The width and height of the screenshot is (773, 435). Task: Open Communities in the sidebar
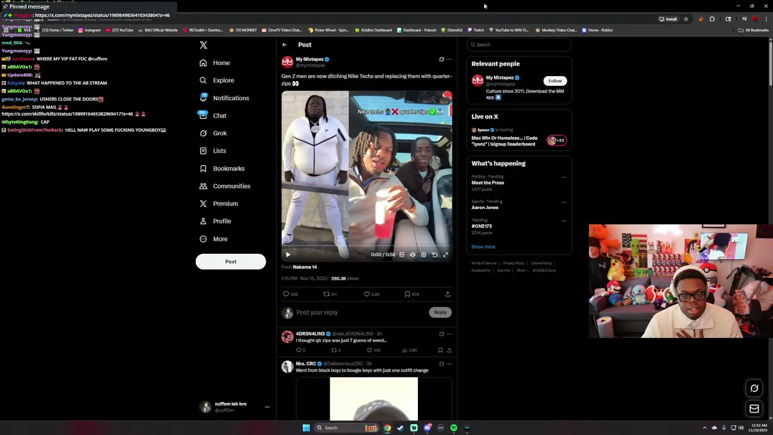[224, 186]
